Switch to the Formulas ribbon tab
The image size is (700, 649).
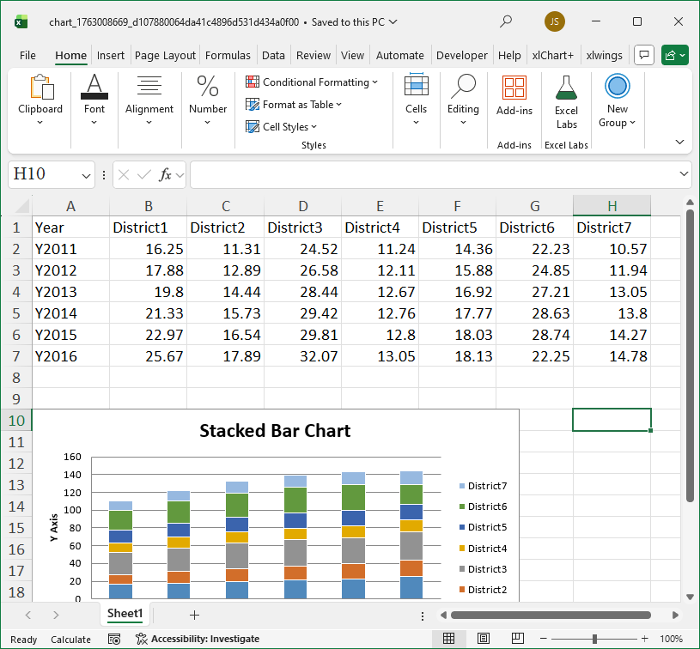(228, 54)
